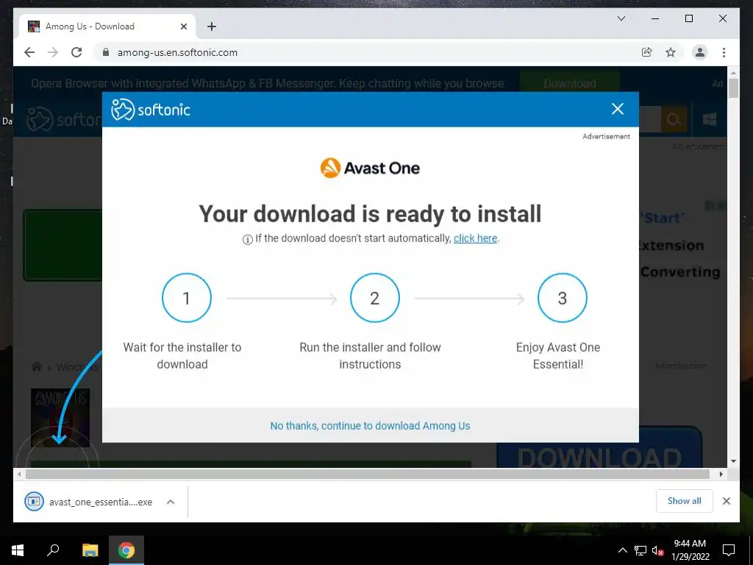
Task: Open the tab search dropdown chevron
Action: click(621, 18)
